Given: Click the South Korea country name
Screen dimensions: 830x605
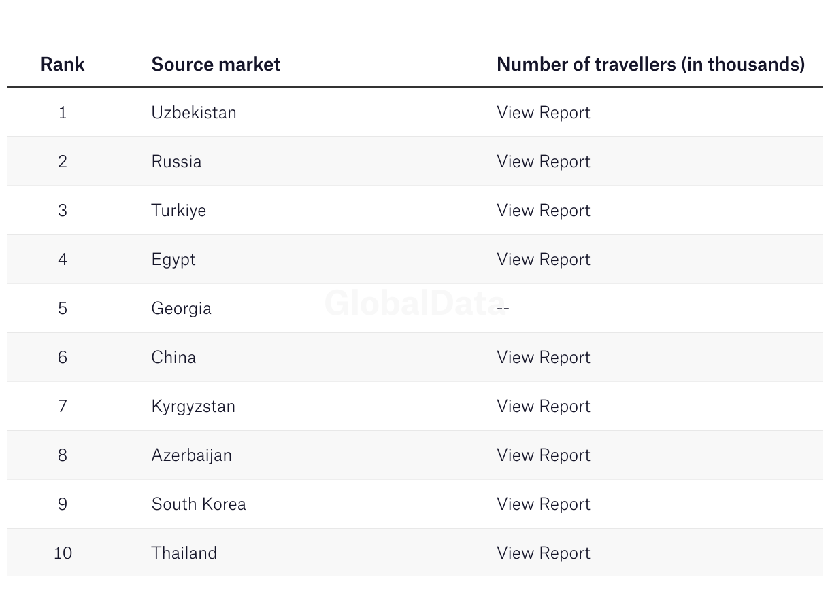Looking at the screenshot, I should click(x=199, y=504).
